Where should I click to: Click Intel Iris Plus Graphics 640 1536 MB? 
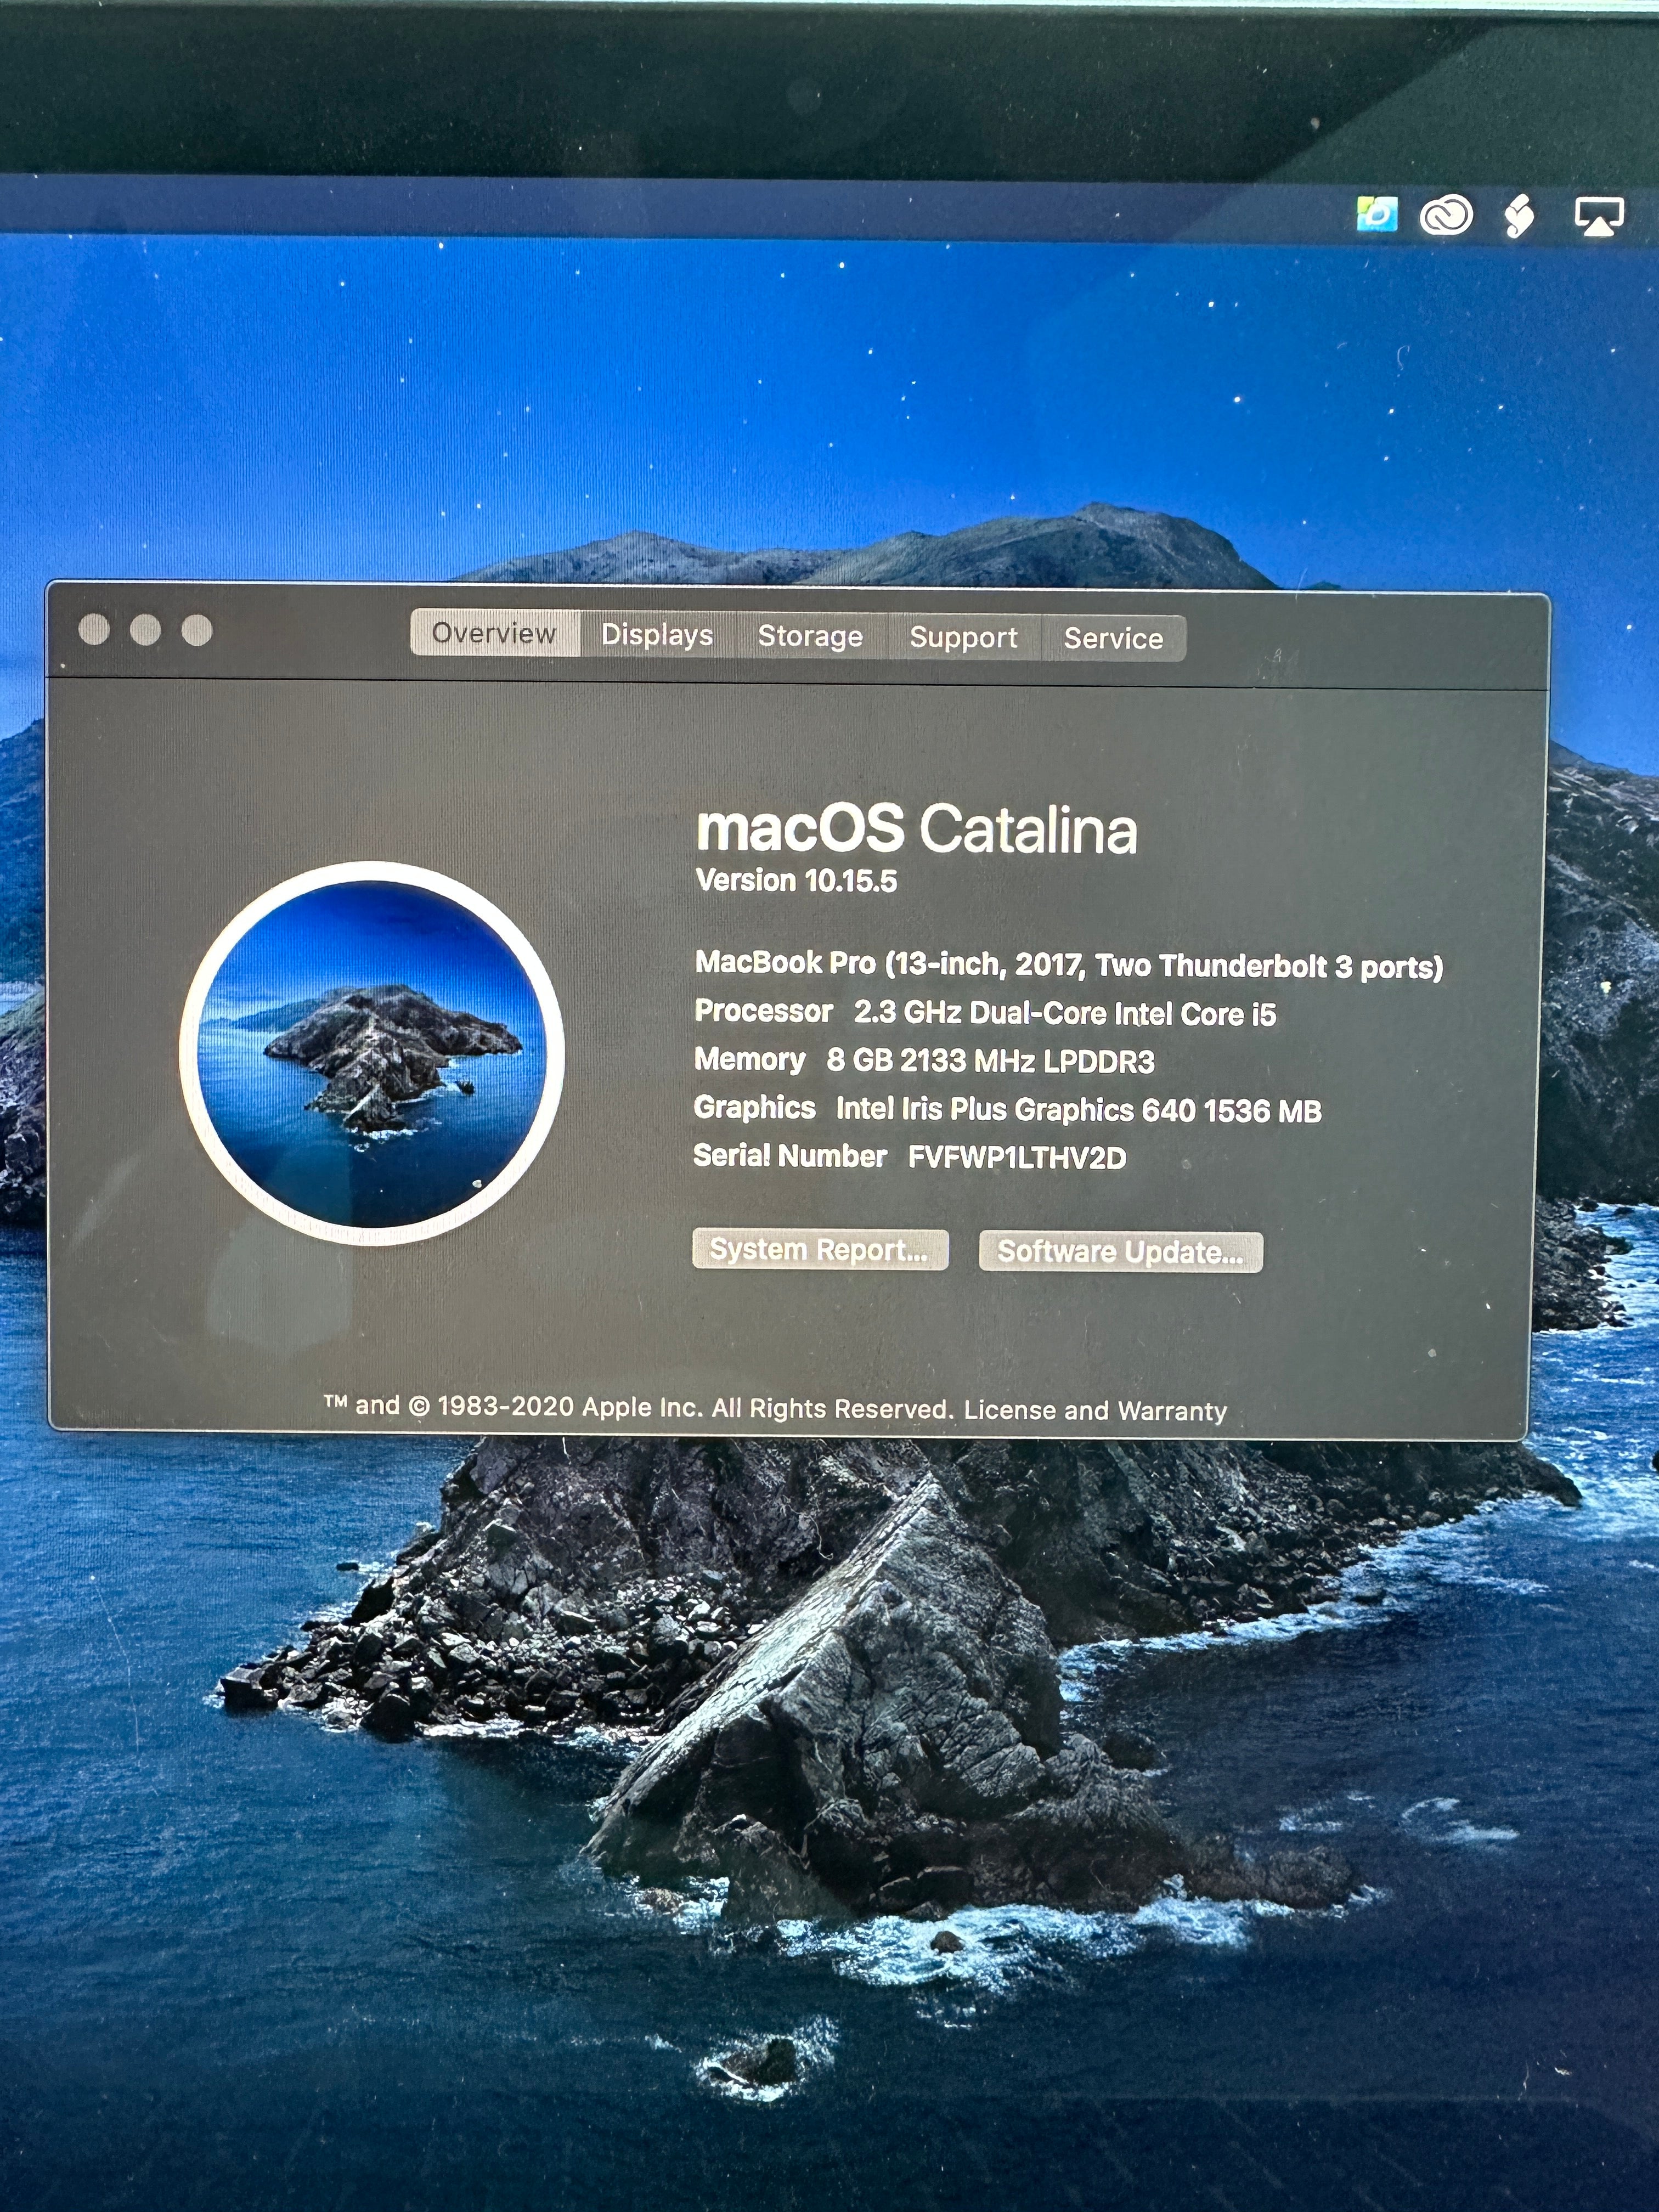click(x=1079, y=1110)
